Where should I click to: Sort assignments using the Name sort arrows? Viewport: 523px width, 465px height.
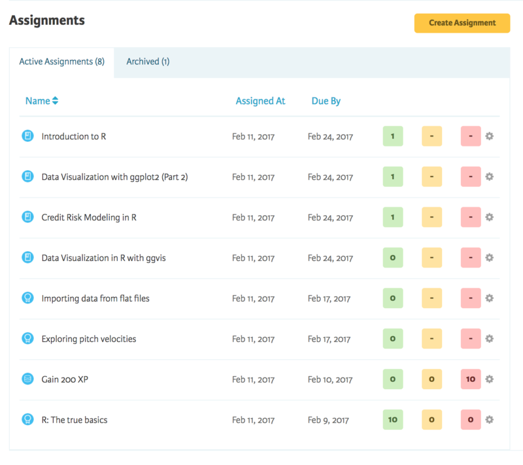[56, 101]
